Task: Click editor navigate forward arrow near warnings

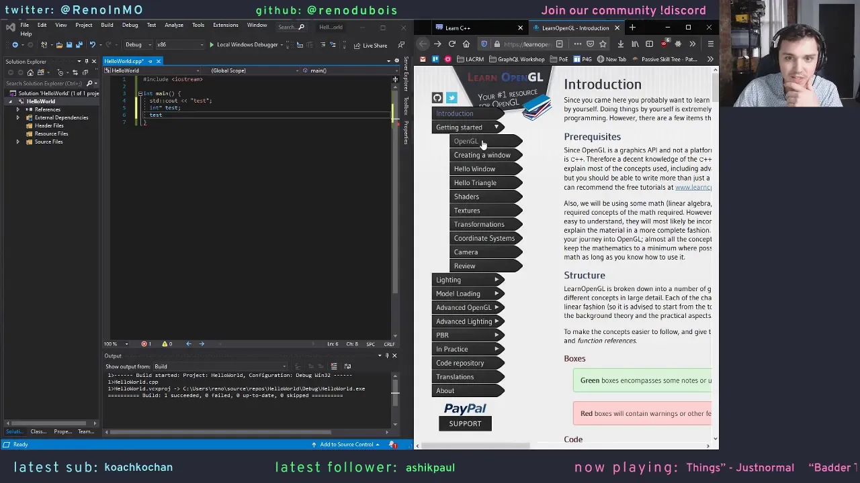Action: (x=202, y=344)
